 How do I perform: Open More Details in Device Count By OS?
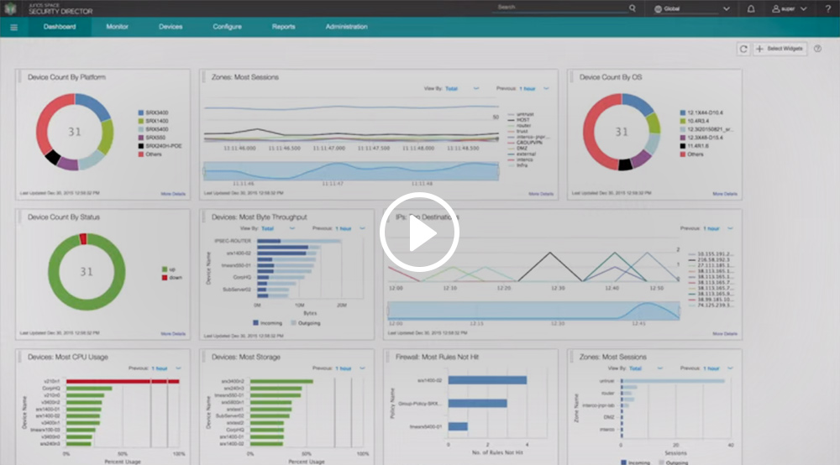click(725, 194)
